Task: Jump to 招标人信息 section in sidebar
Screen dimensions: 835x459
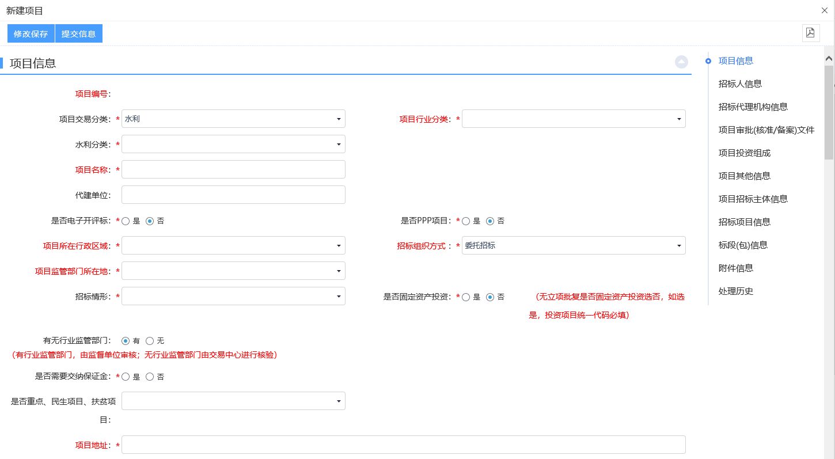Action: (x=740, y=84)
